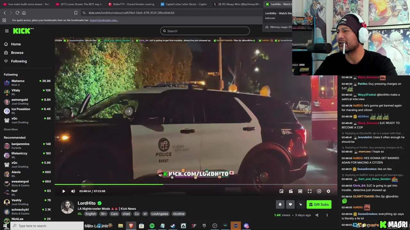The width and height of the screenshot is (410, 230).
Task: Open the site settings icon in the address bar
Action: [84, 13]
